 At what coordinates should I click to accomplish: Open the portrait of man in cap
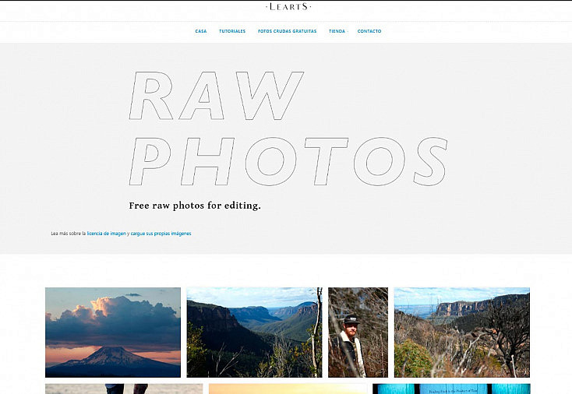[358, 332]
